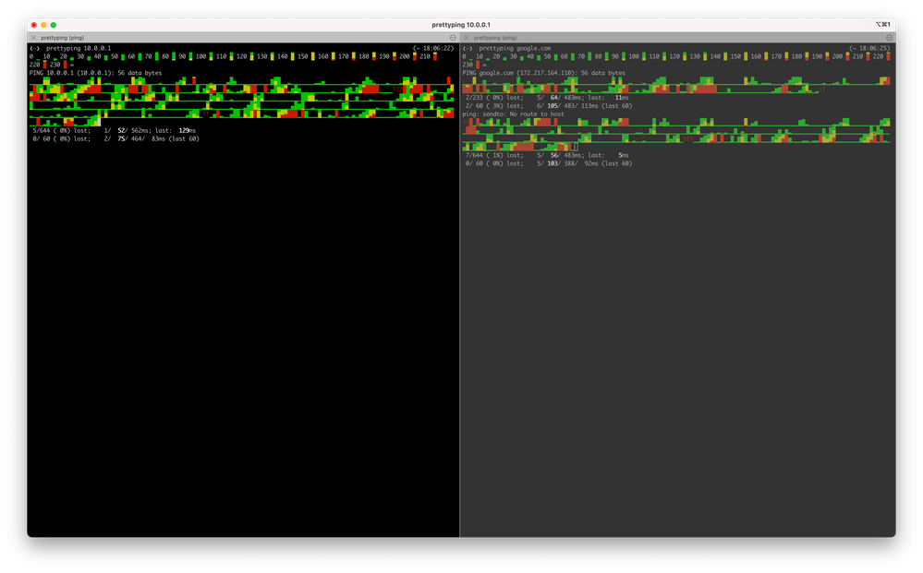
Task: Click the green full-screen window button
Action: 54,25
